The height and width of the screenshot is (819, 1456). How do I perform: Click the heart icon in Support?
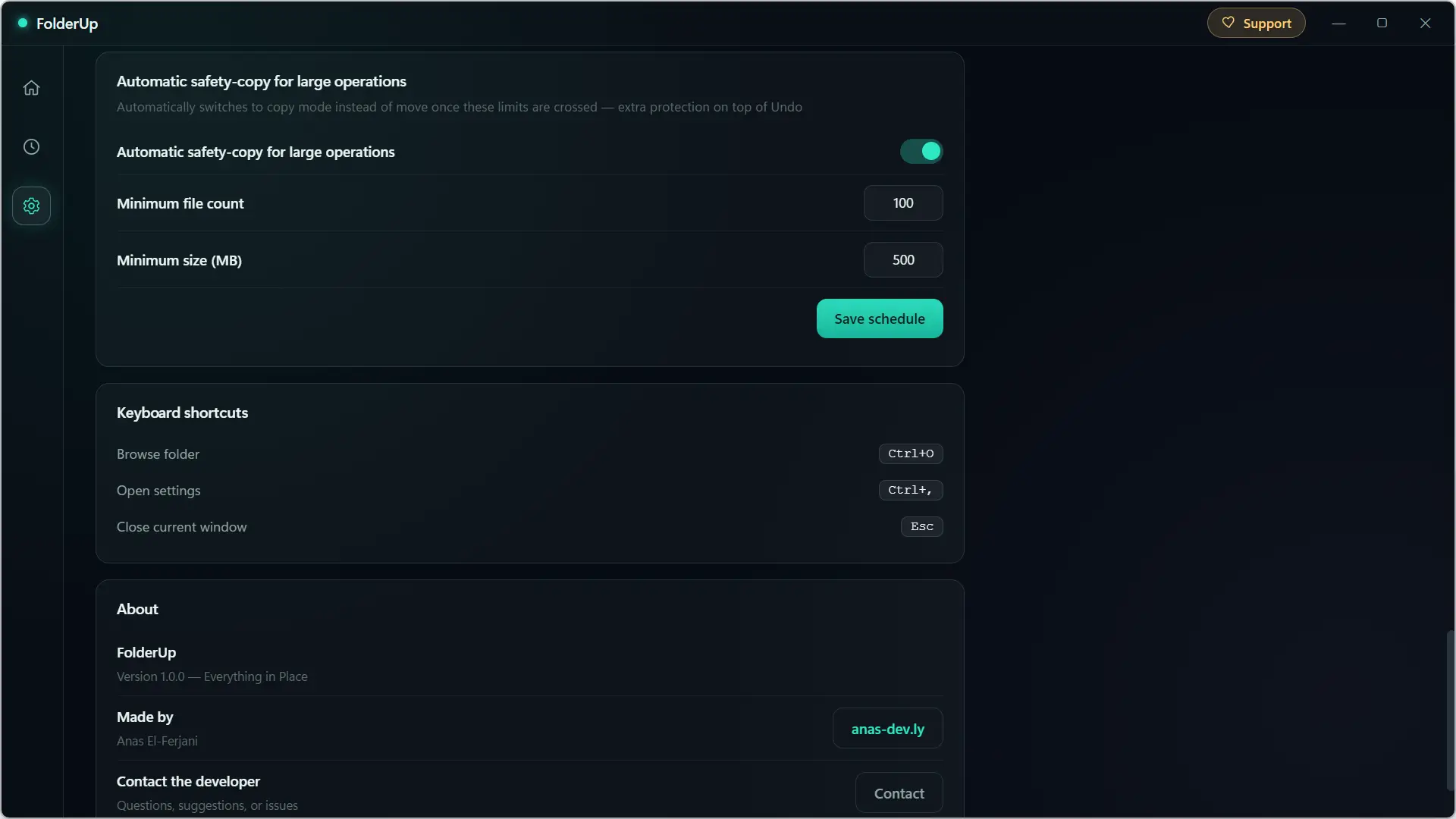coord(1228,23)
